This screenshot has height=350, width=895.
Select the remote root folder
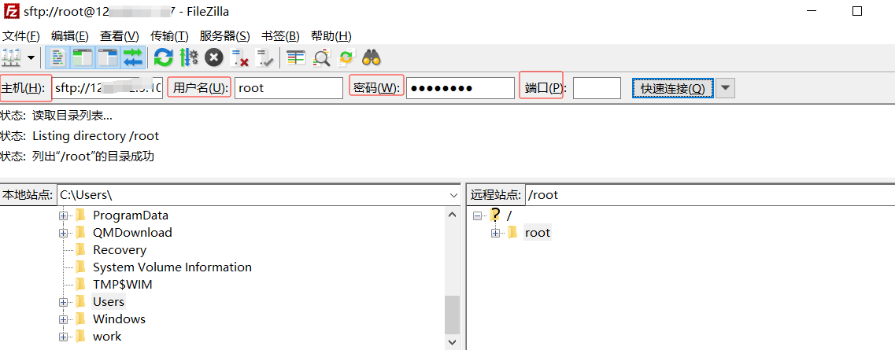point(537,233)
